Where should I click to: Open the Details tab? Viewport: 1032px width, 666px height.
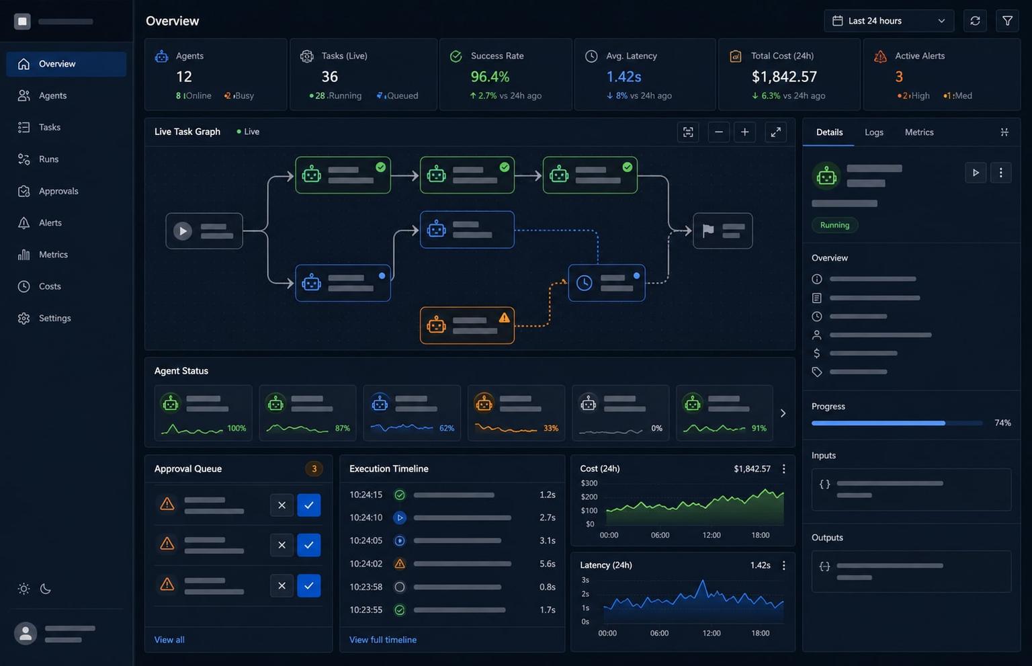(x=829, y=132)
